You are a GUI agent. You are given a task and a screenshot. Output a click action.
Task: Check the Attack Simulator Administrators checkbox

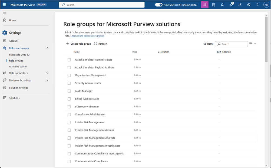69,60
